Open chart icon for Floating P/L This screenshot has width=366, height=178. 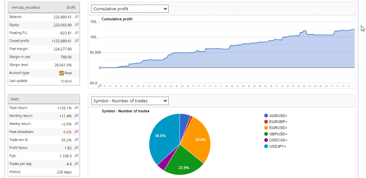tap(76, 33)
